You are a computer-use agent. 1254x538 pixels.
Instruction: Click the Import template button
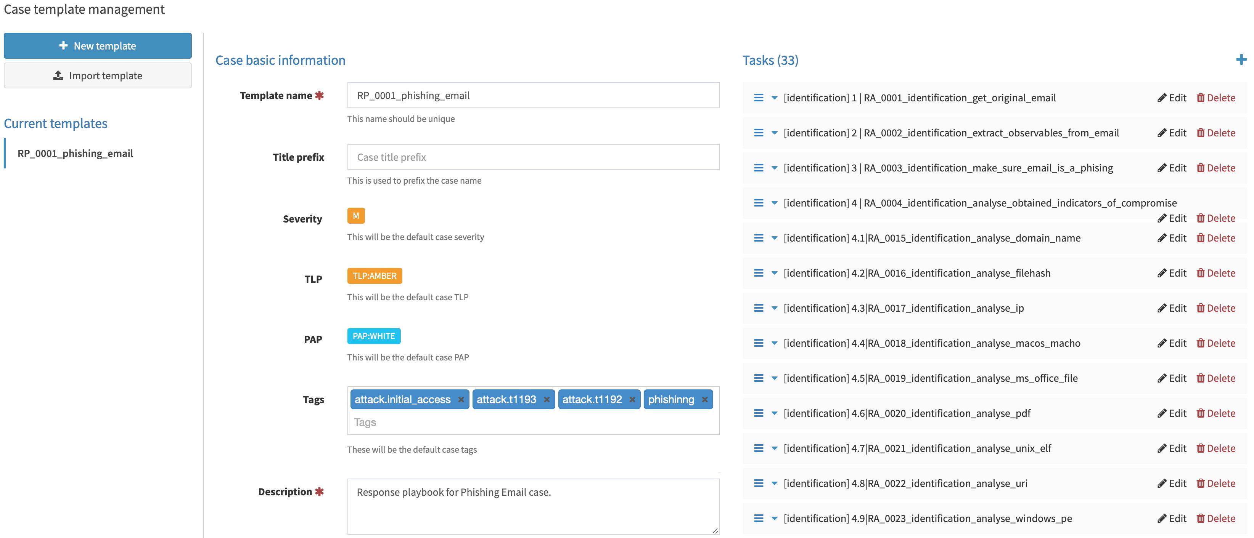(97, 75)
